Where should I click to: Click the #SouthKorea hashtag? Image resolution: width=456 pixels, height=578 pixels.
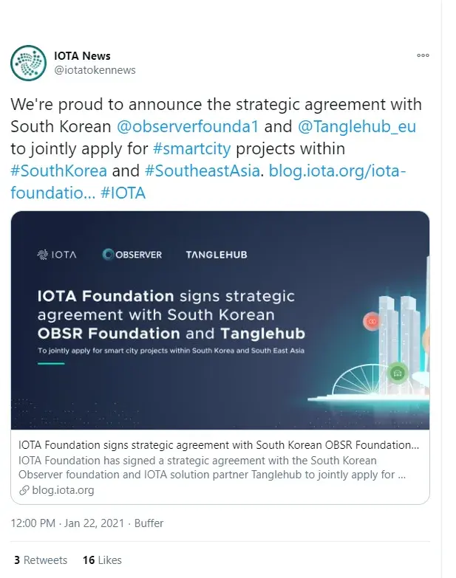click(59, 171)
